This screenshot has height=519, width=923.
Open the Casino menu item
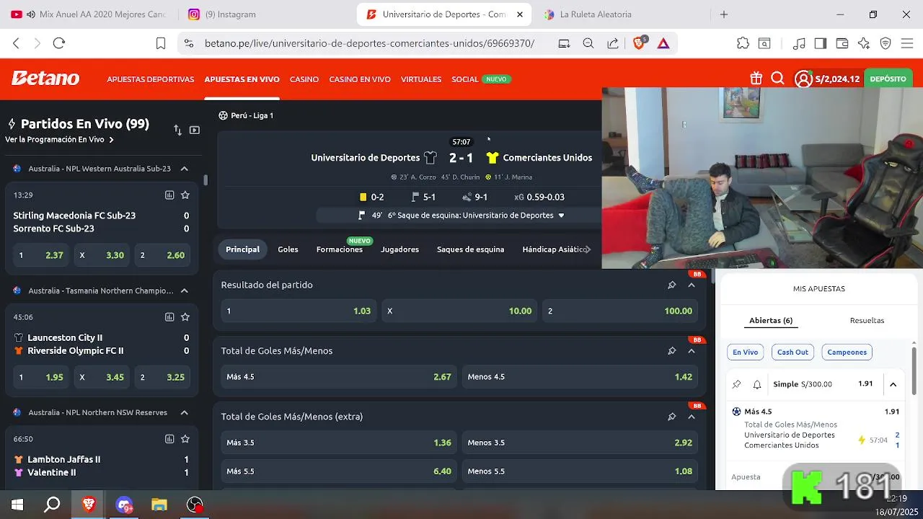pyautogui.click(x=304, y=79)
